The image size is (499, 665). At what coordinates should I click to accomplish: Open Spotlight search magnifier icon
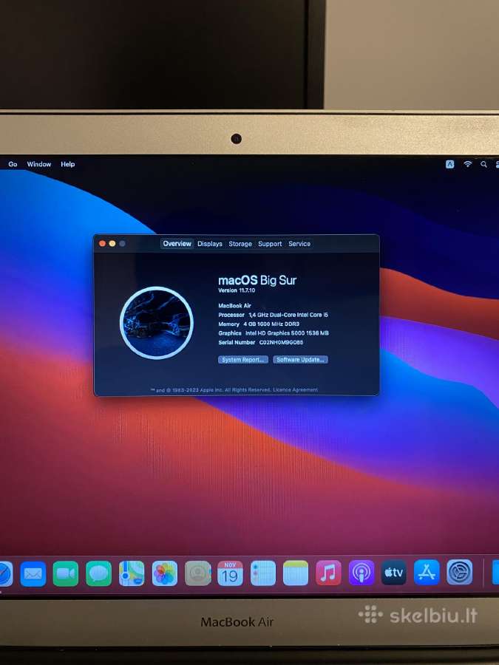click(x=483, y=164)
